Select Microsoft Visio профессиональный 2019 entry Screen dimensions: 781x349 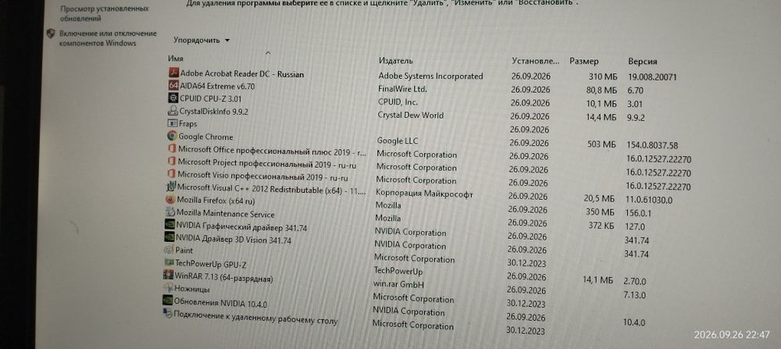point(262,176)
